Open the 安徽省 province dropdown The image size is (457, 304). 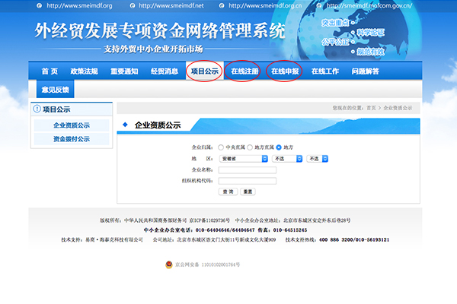coord(243,158)
